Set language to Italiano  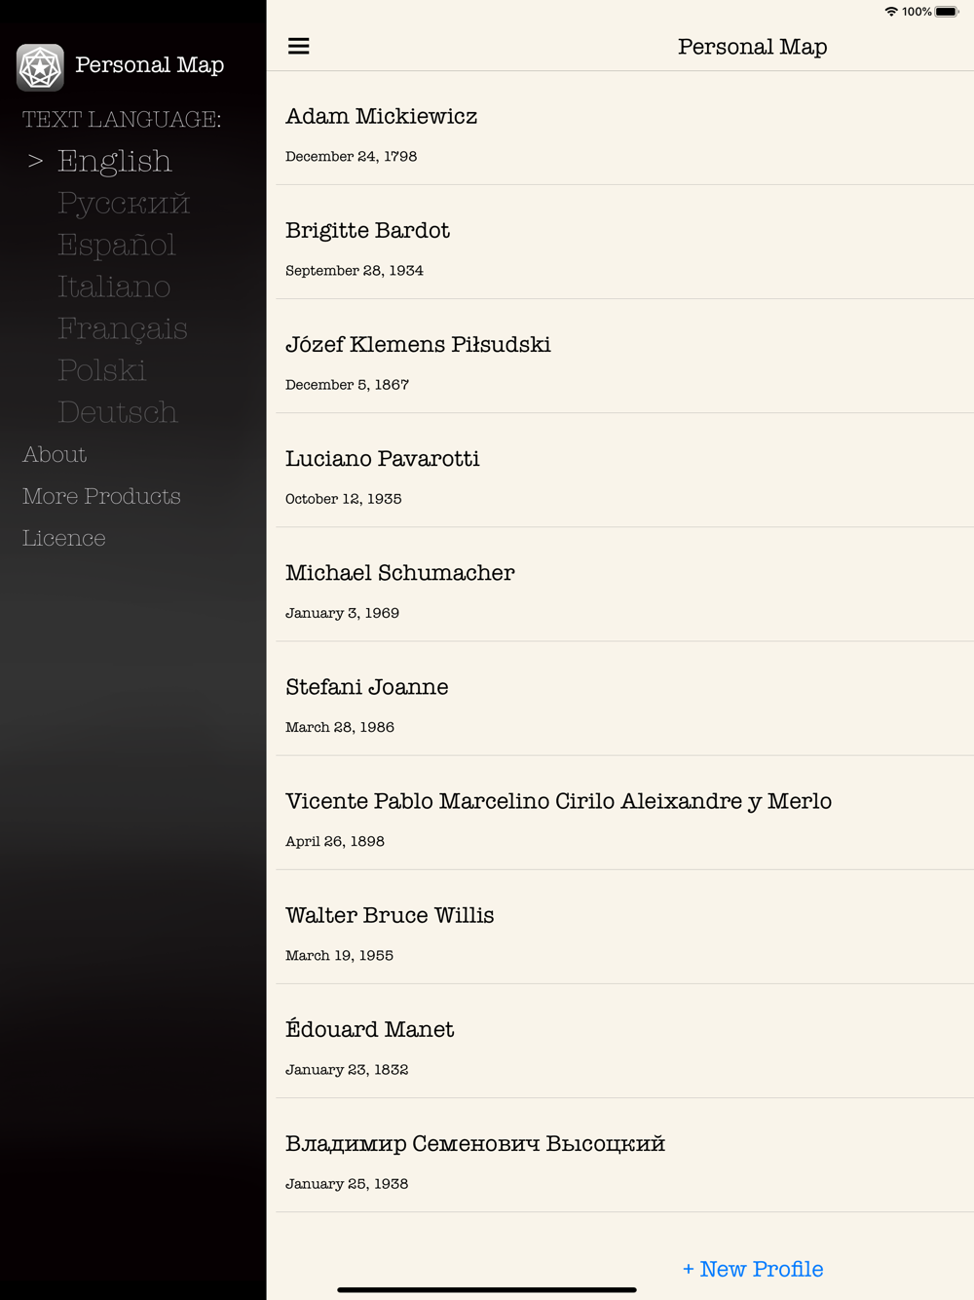(x=114, y=287)
